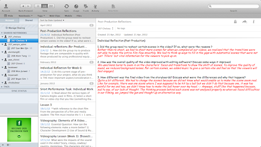The image size is (261, 147).
Task: Open Individual Reflection for Week 6 note
Action: (x=67, y=73)
